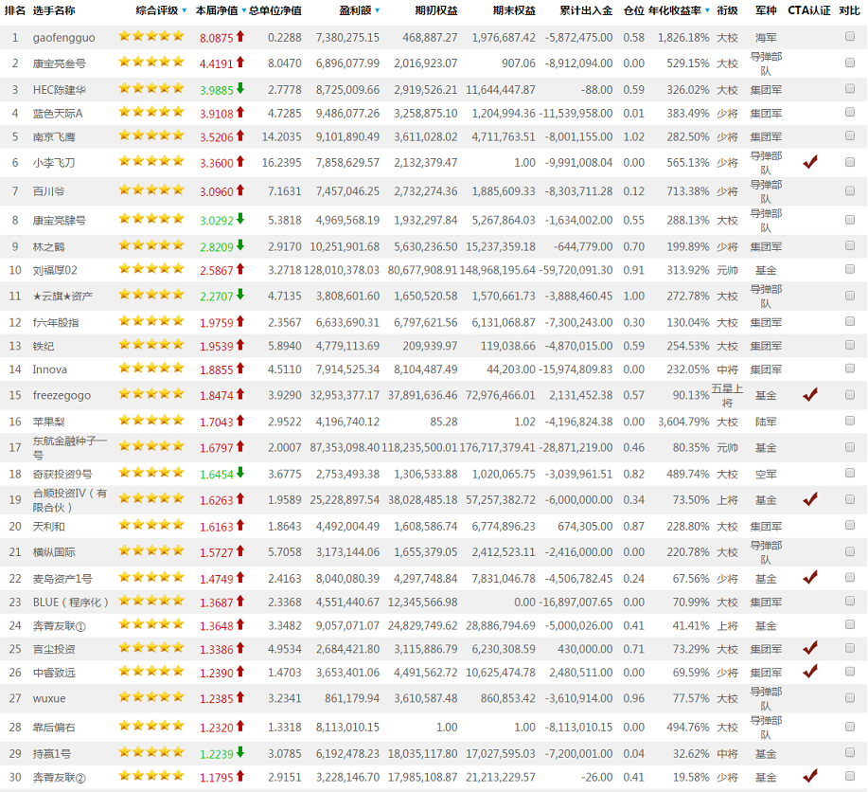Click green down arrow for HEC陈建华

(x=240, y=88)
